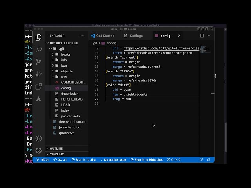Open Run and Debug view
This screenshot has width=251, height=188.
[38, 74]
